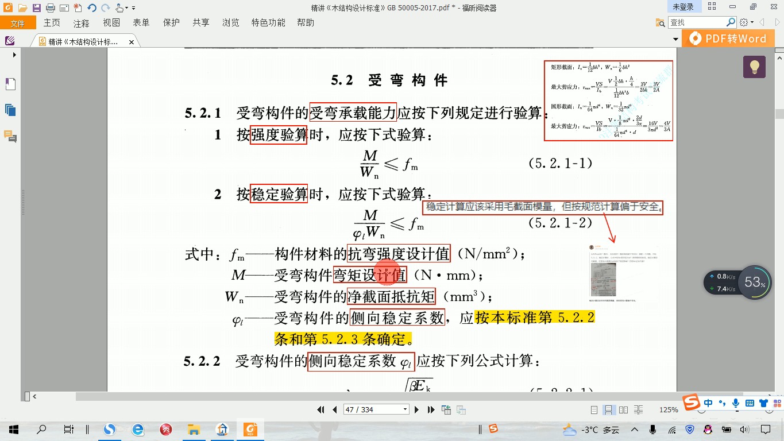Open the 文件 menu

18,22
